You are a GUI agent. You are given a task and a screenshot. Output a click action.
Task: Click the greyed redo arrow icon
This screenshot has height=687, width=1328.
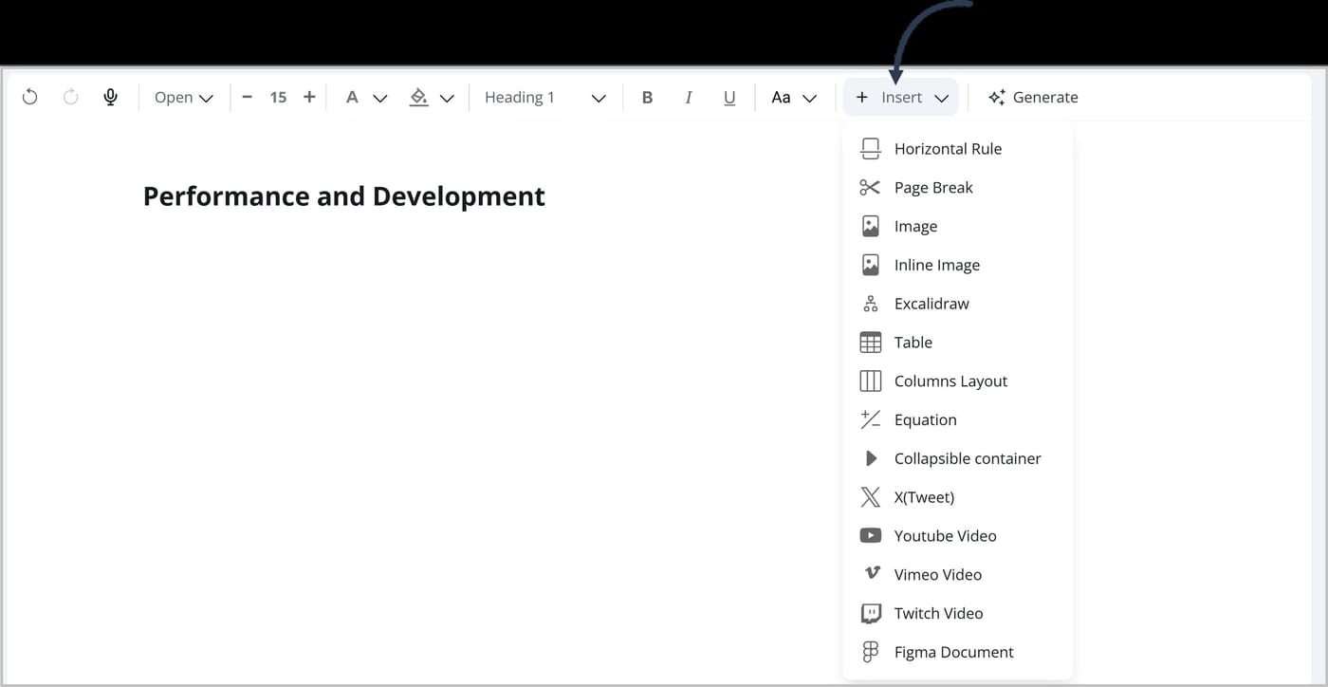70,97
